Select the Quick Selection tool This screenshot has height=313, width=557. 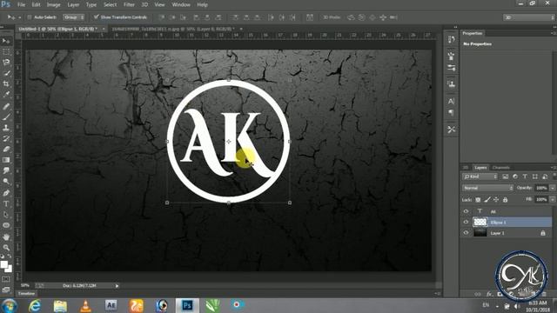[6, 73]
